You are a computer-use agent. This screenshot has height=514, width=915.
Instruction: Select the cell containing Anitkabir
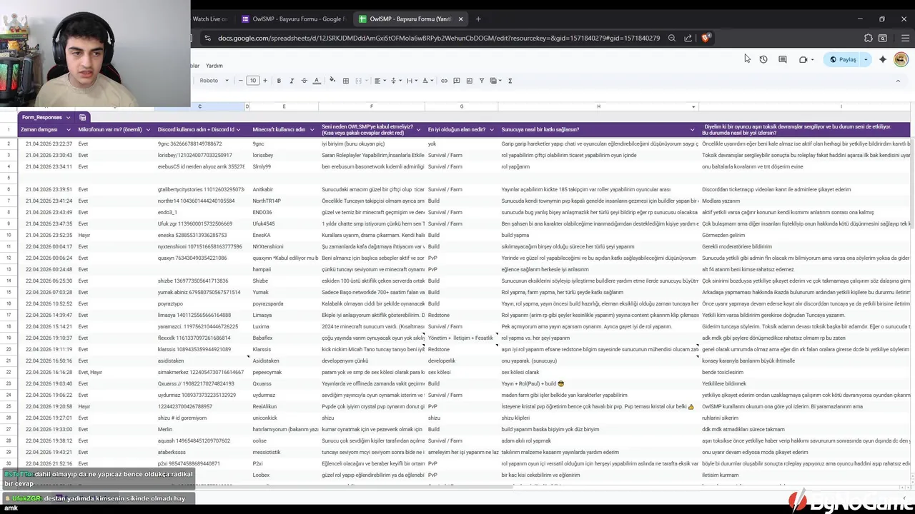click(284, 189)
